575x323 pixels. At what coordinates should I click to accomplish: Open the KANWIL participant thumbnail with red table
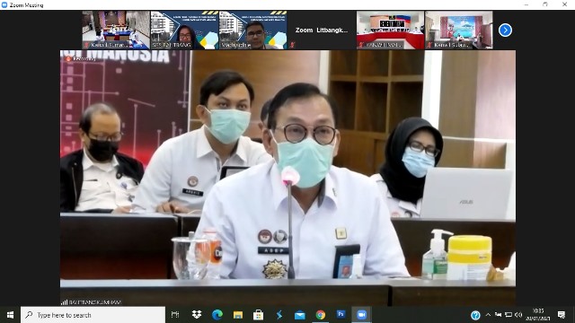click(390, 30)
